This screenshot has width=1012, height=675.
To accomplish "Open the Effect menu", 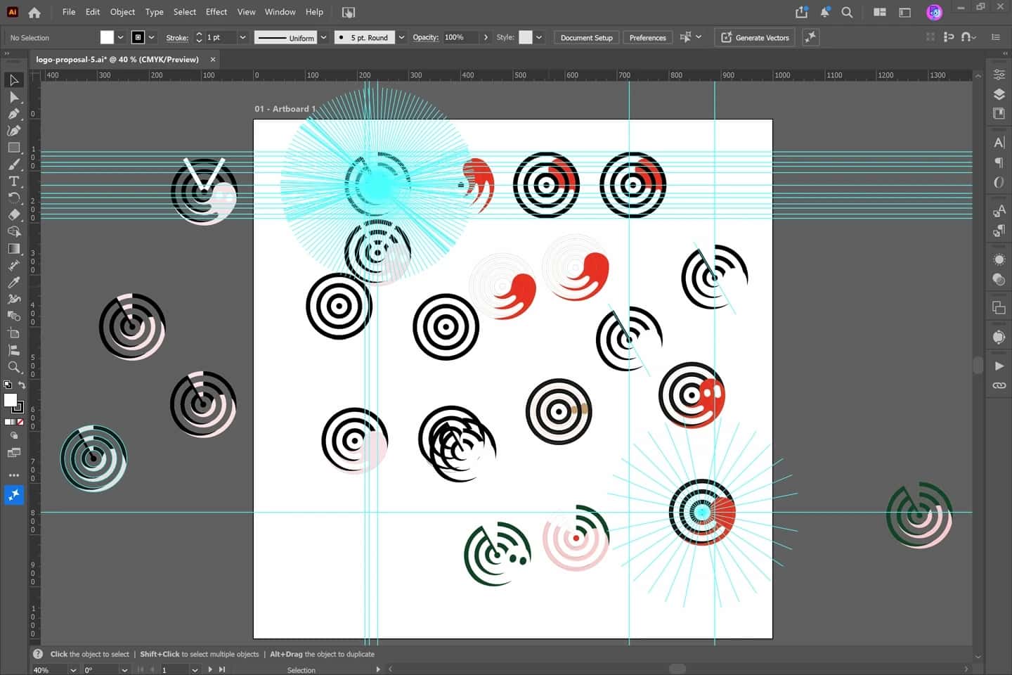I will (x=216, y=12).
